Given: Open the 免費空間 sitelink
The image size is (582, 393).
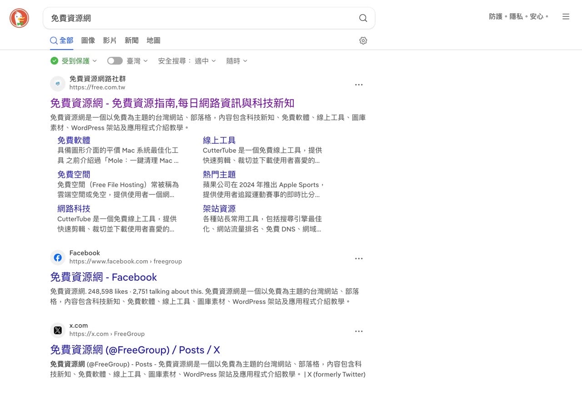Looking at the screenshot, I should point(74,174).
